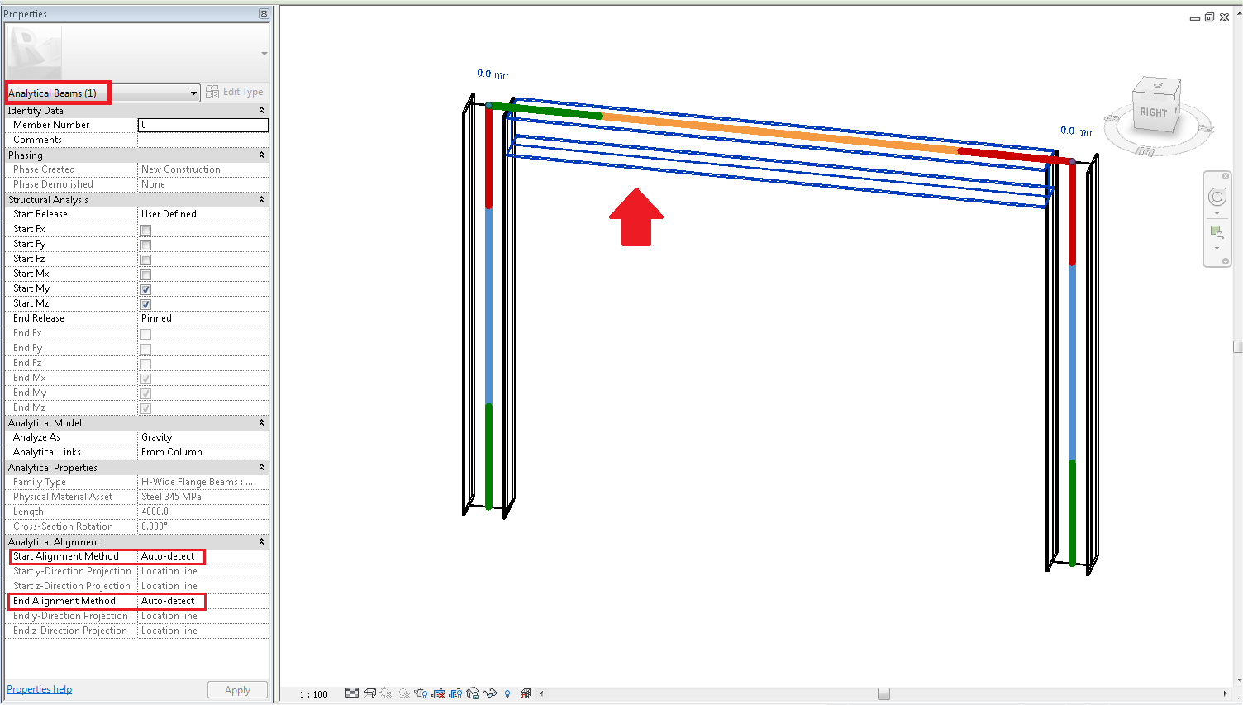Click the Crop View icon with red X
Viewport: 1243px width, 705px height.
coord(438,693)
